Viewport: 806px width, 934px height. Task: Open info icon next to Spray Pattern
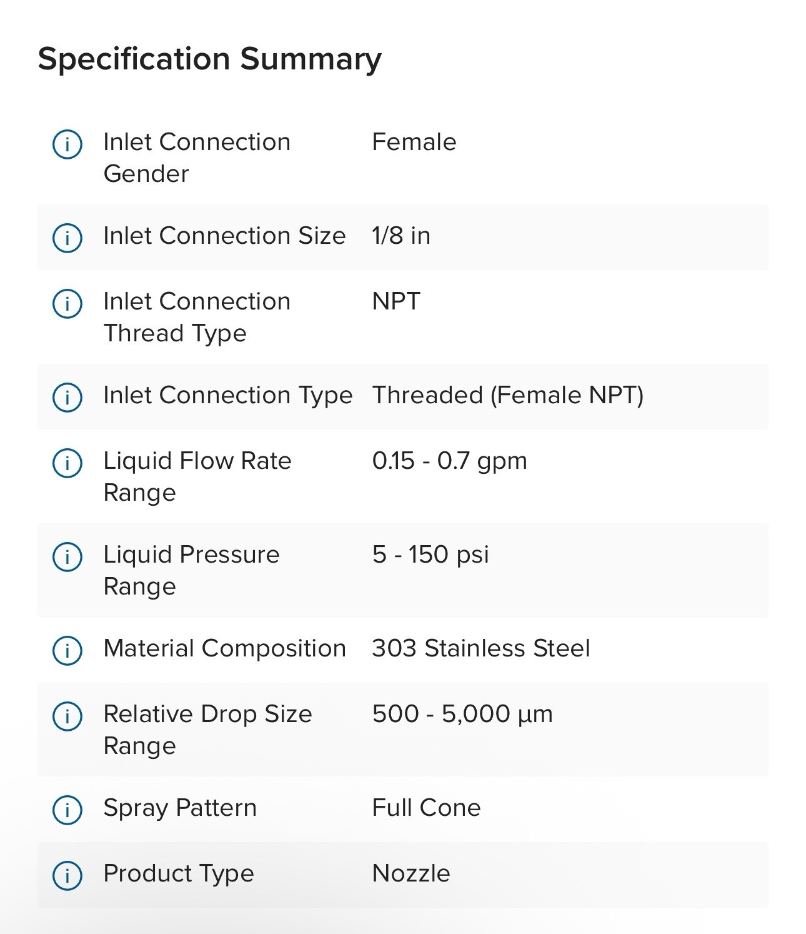click(x=67, y=810)
